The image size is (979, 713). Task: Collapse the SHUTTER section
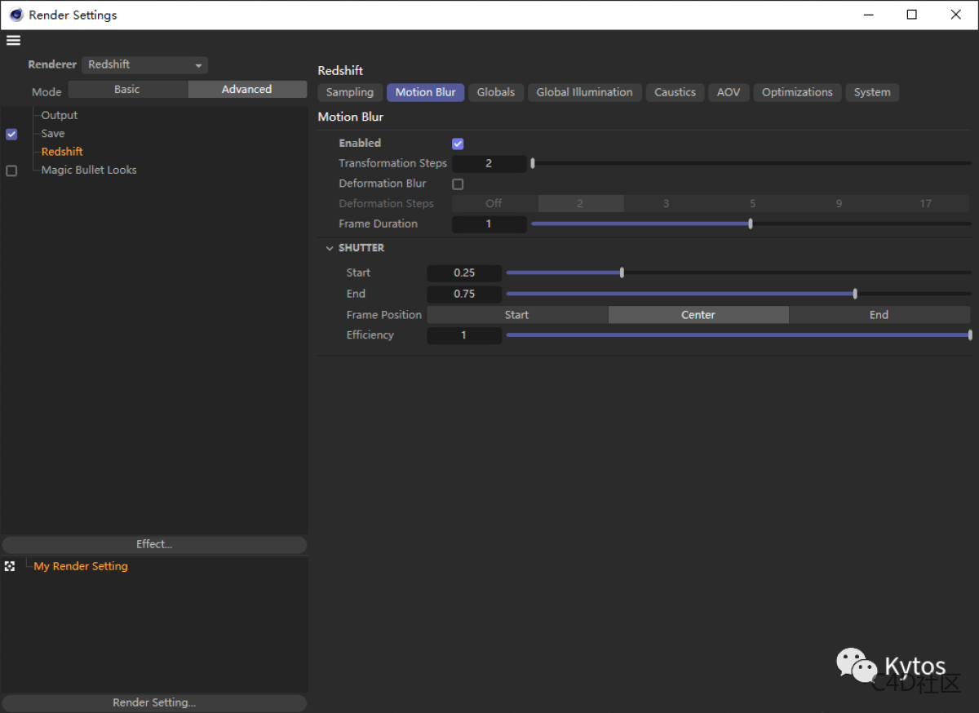click(330, 247)
